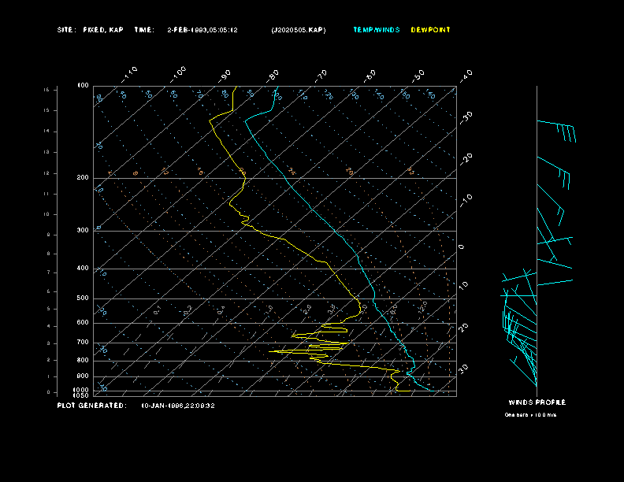Click the 0 temperature label on right axis
The image size is (624, 482).
(462, 247)
